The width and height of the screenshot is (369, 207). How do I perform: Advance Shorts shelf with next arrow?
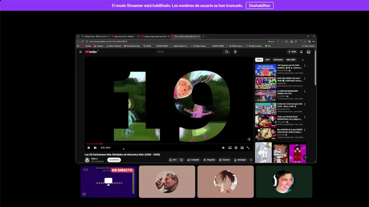pyautogui.click(x=305, y=157)
